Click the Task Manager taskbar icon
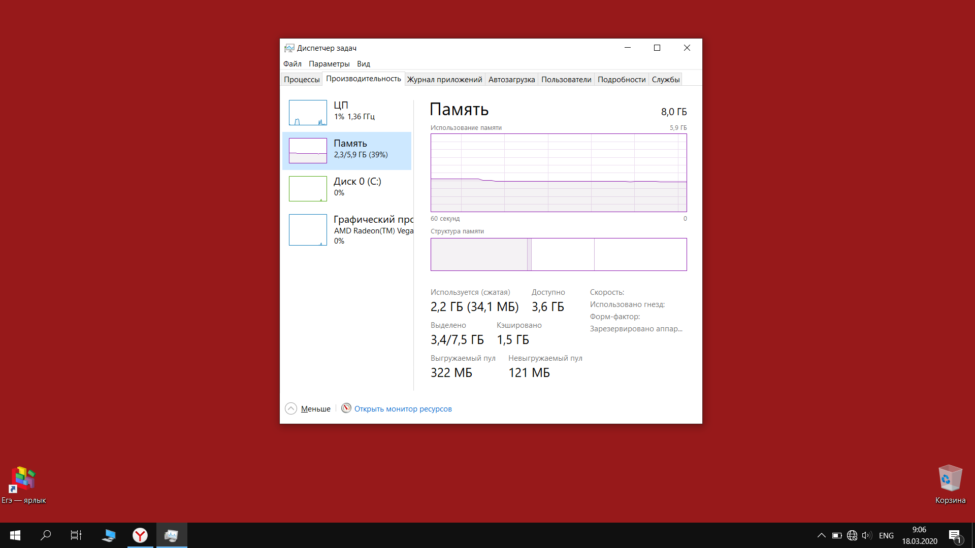The width and height of the screenshot is (975, 548). coord(172,535)
